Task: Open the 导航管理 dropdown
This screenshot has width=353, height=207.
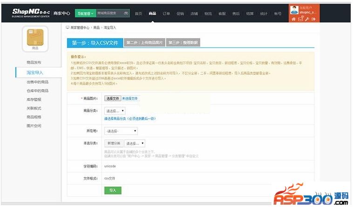Action: tap(85, 13)
